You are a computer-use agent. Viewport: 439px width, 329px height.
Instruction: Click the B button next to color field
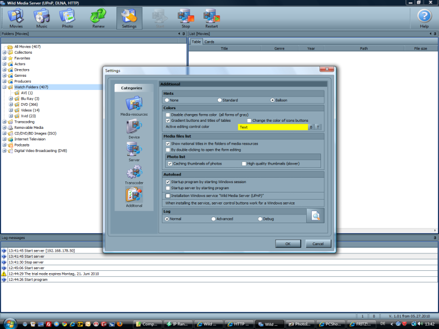tap(311, 127)
